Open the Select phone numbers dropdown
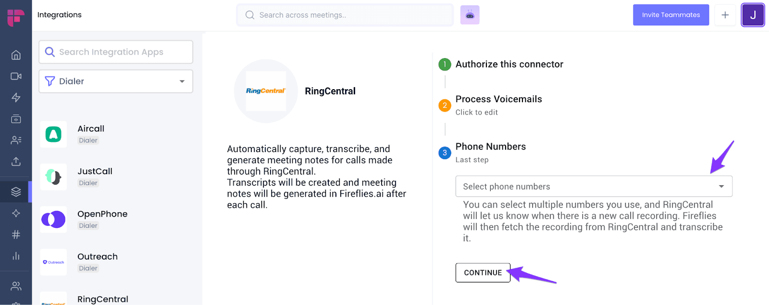Viewport: 769px width, 305px height. click(x=594, y=187)
